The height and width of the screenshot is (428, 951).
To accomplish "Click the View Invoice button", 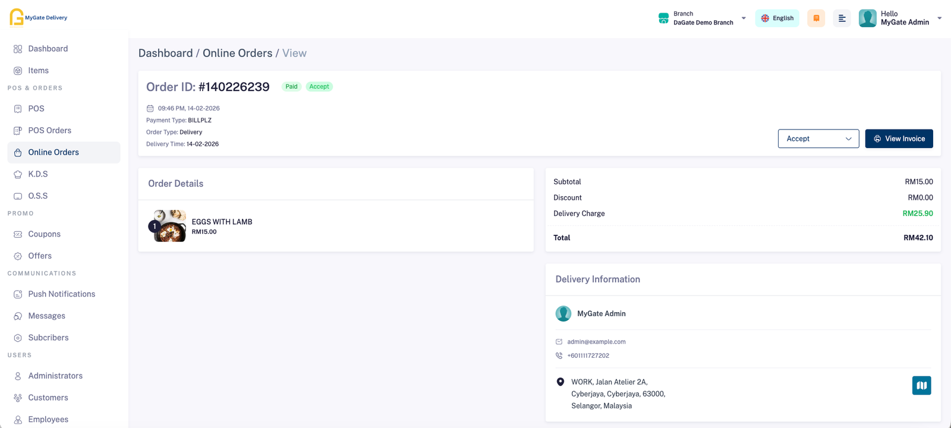I will coord(899,139).
